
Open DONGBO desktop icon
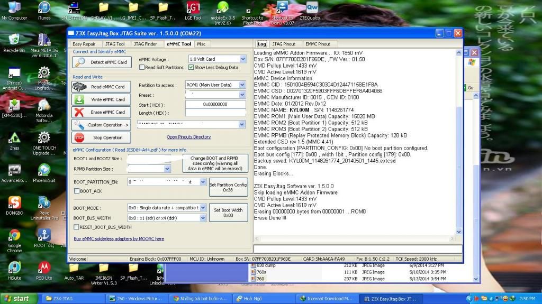pos(14,206)
